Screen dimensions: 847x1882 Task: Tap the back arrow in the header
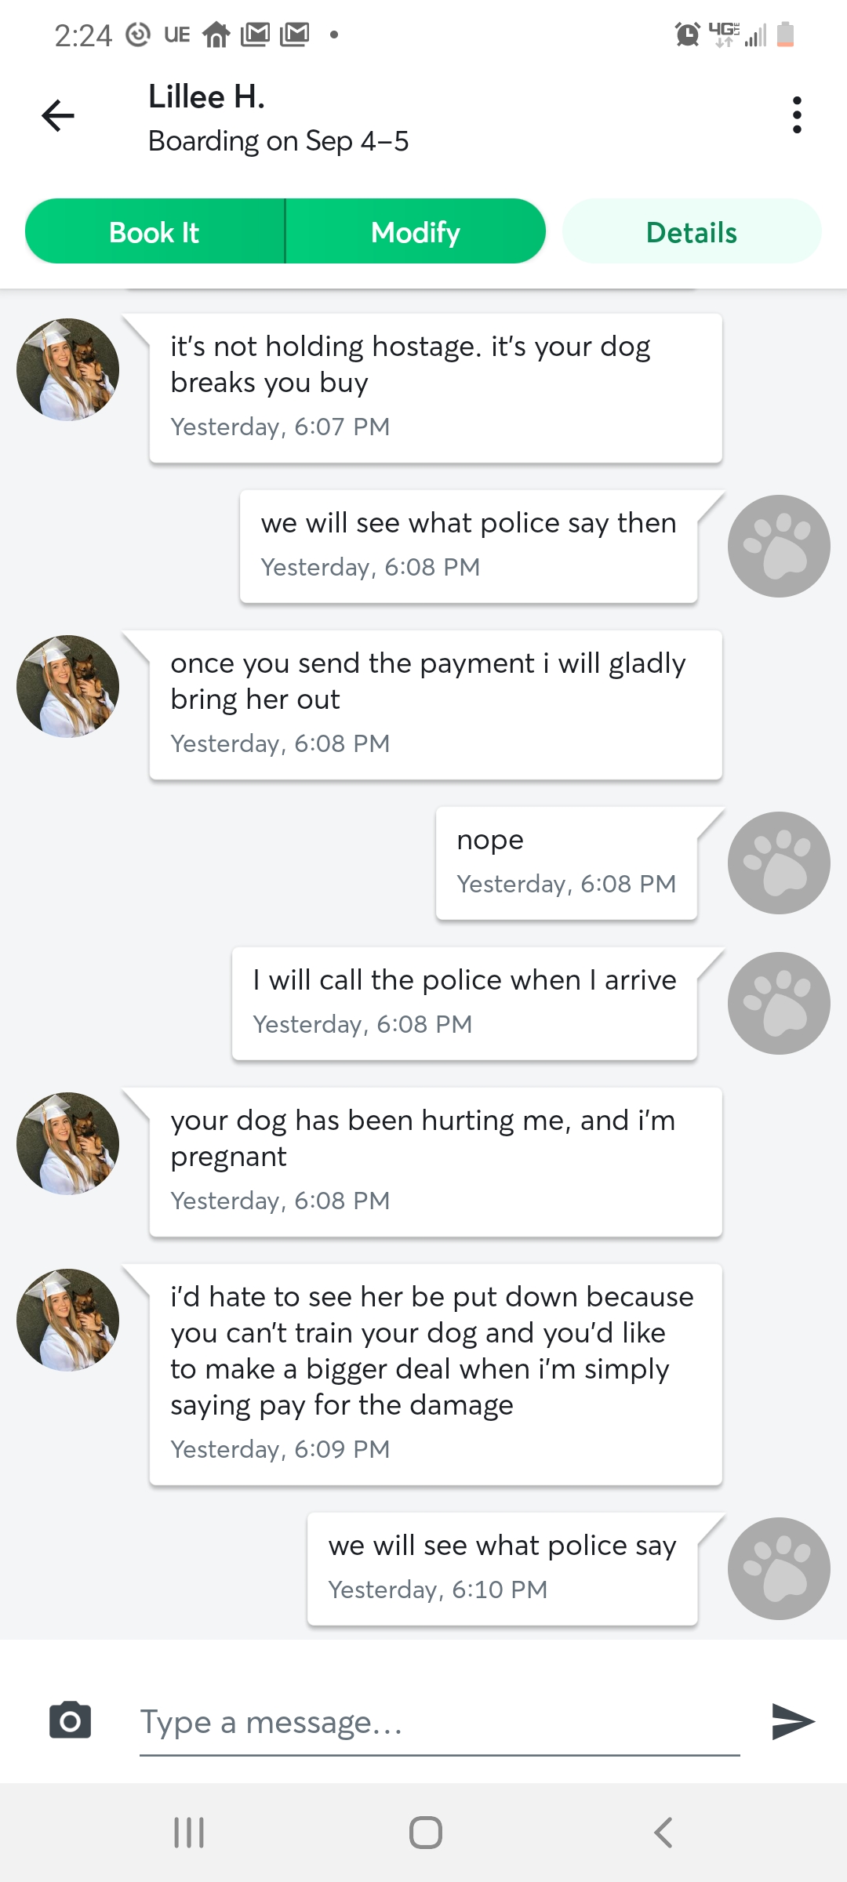[x=58, y=116]
